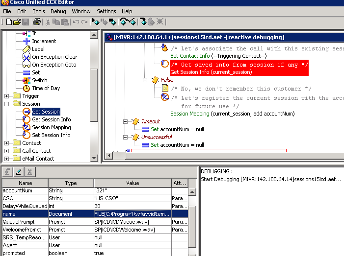The image size is (344, 256).
Task: Expand the eMail Contact folder
Action: tap(6, 159)
